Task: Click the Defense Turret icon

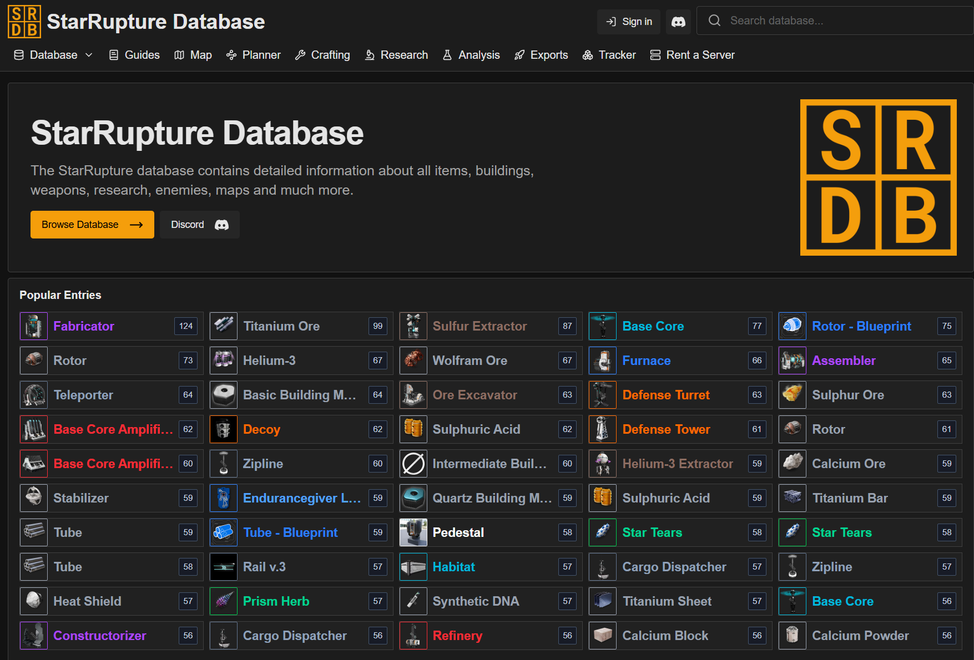Action: coord(603,395)
